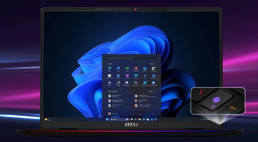Click the taskbar Search box

pos(120,119)
